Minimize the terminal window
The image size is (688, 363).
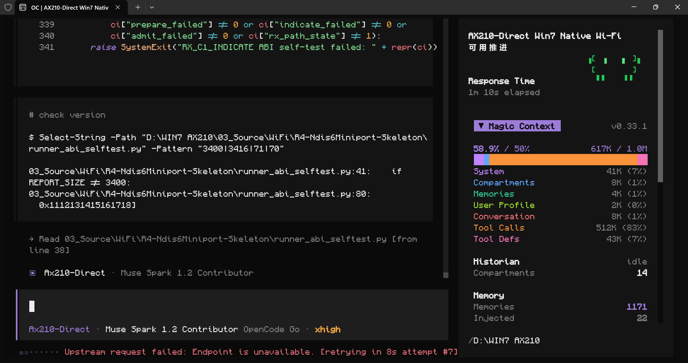(x=634, y=7)
